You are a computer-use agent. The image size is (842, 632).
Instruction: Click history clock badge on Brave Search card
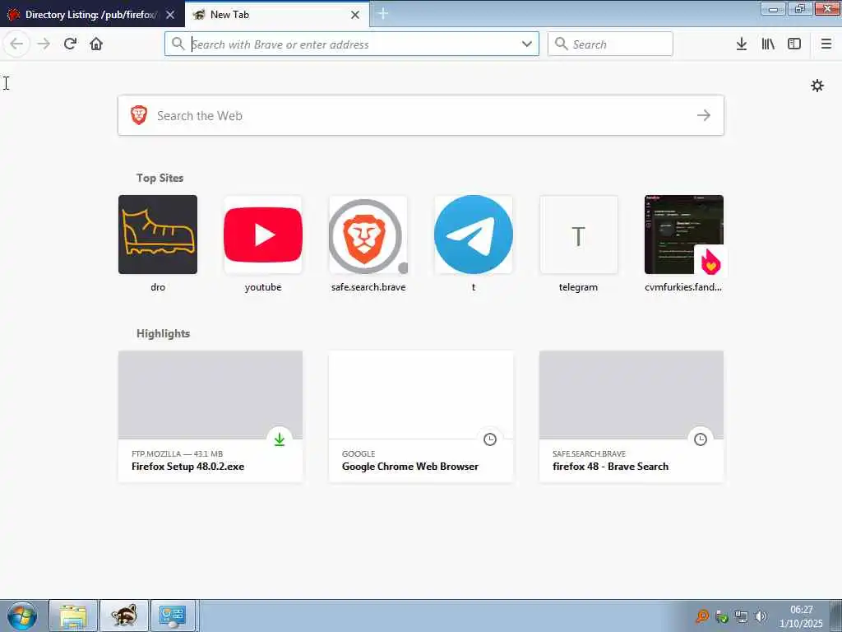tap(701, 439)
